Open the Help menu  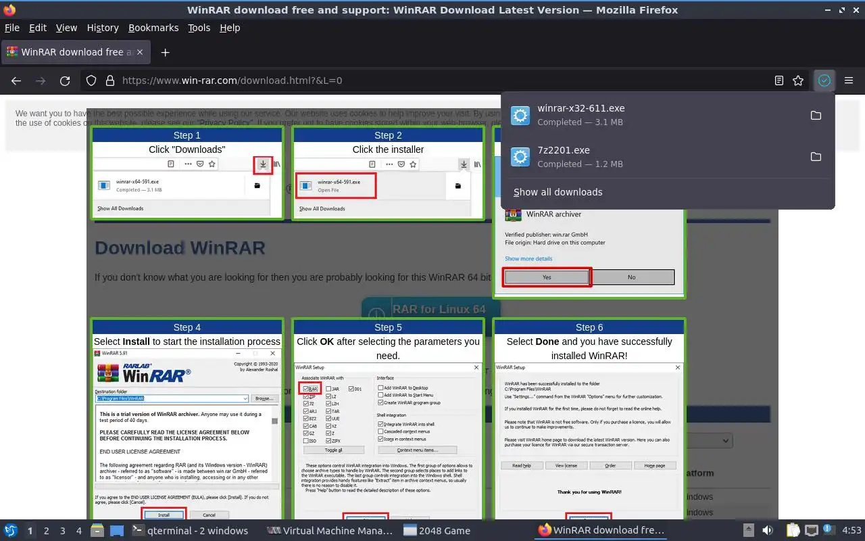click(230, 28)
